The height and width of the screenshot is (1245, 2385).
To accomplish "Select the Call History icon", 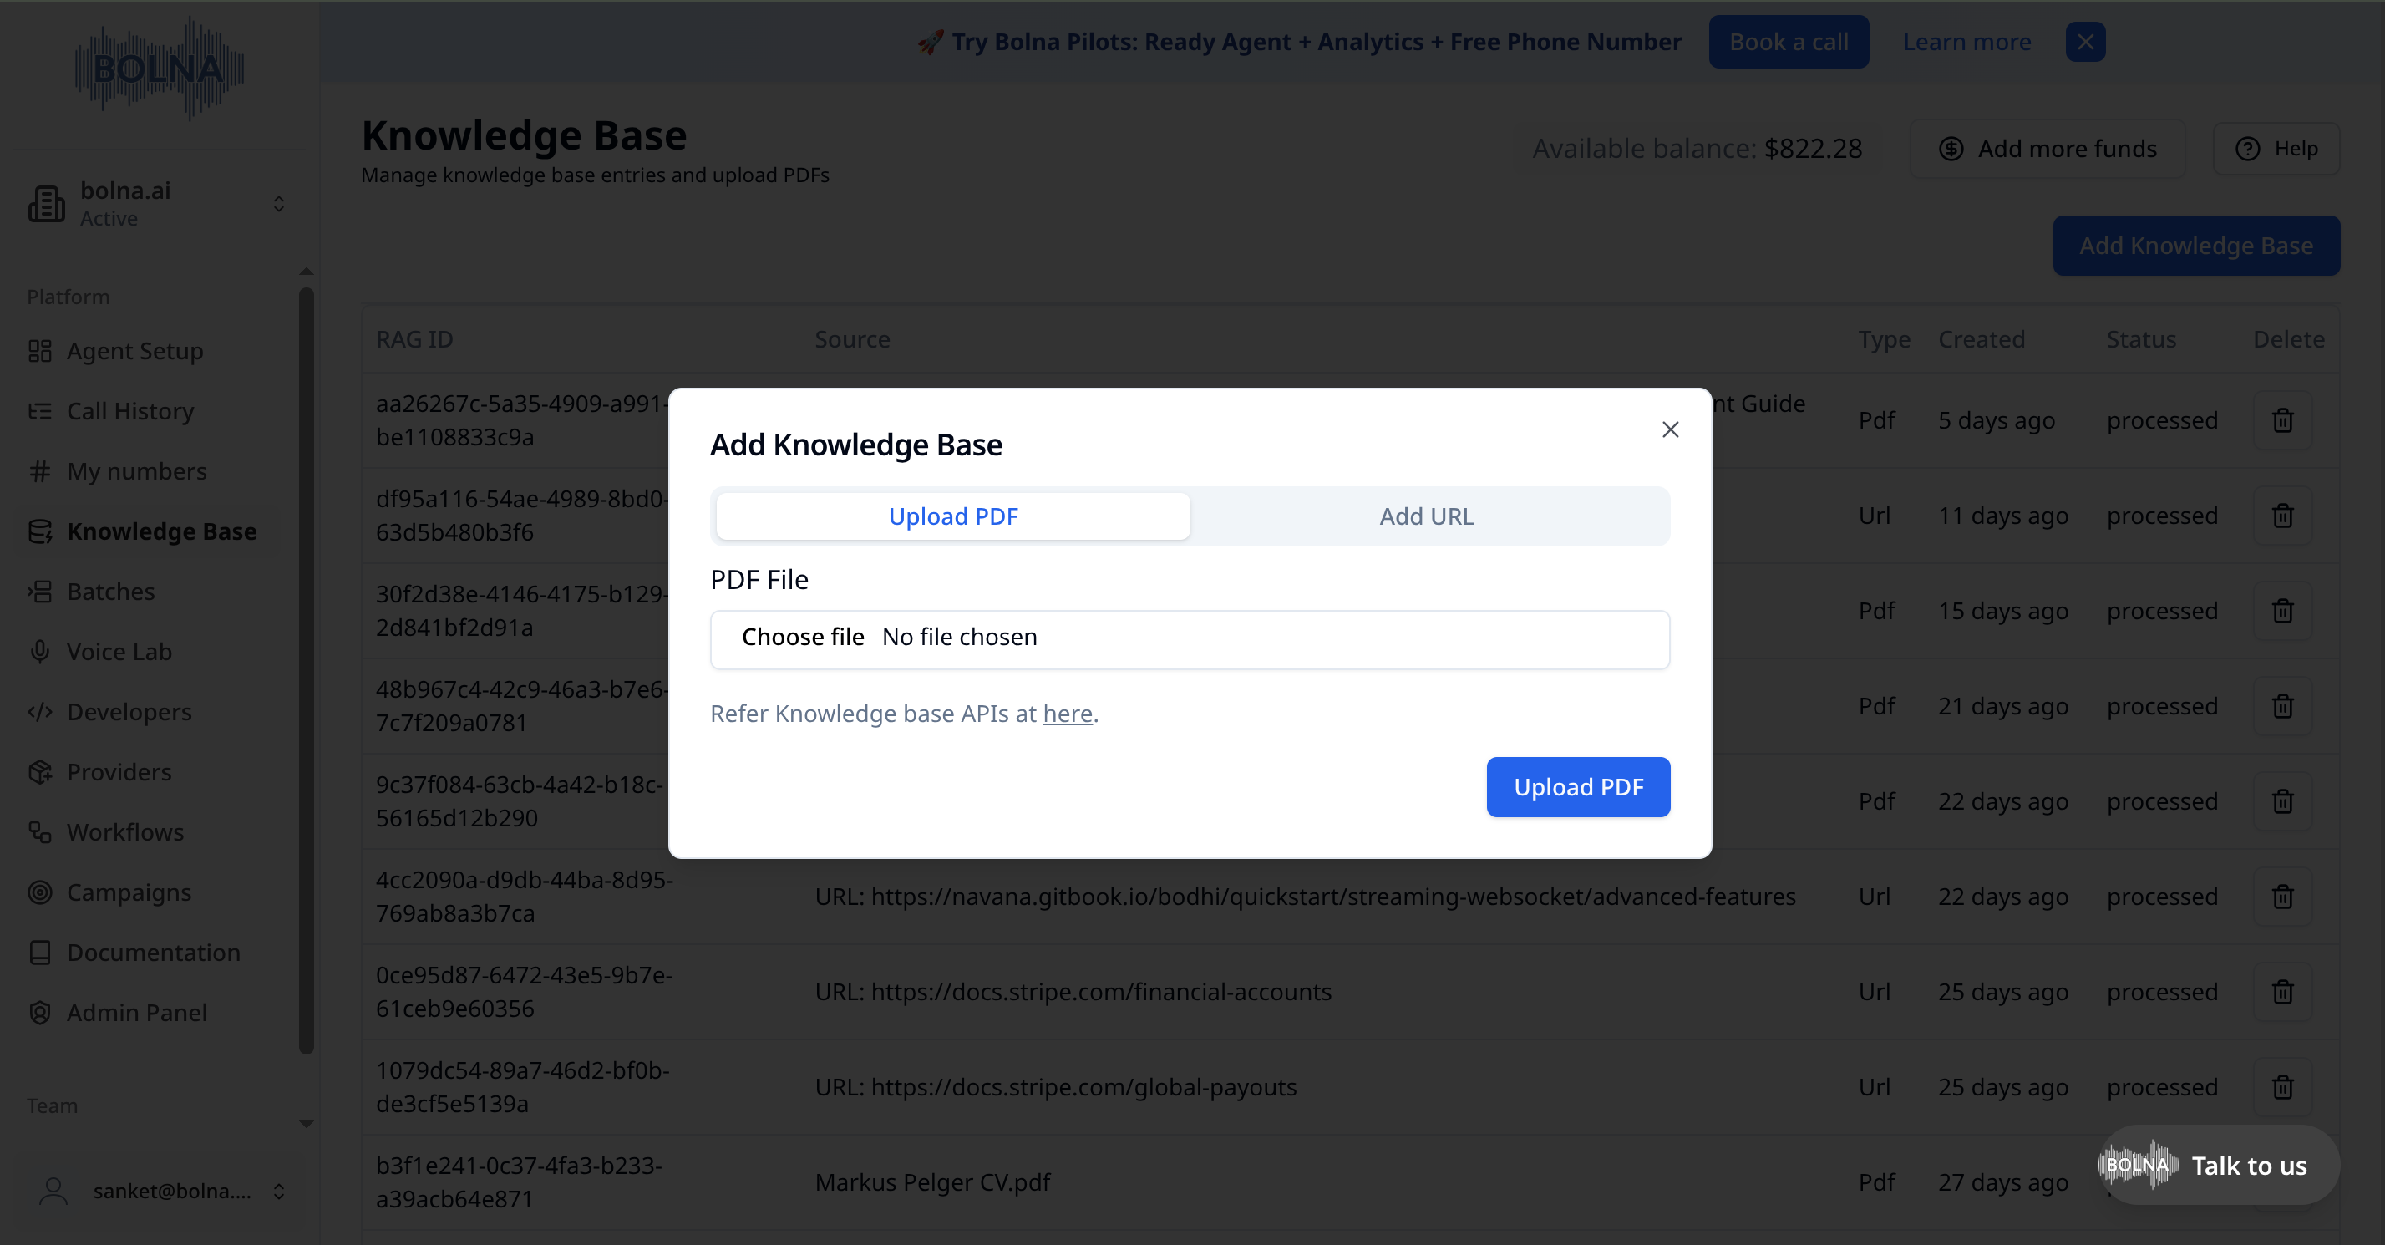I will click(41, 410).
